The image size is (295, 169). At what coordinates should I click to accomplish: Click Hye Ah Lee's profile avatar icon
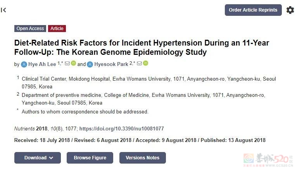[24, 64]
